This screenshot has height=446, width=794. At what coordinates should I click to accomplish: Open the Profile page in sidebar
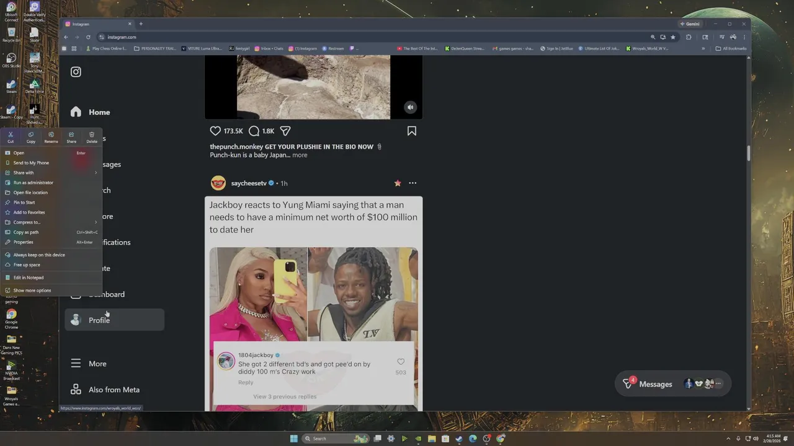[114, 320]
